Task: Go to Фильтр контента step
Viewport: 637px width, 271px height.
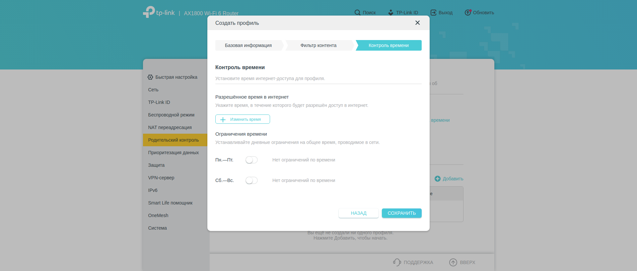Action: [318, 46]
